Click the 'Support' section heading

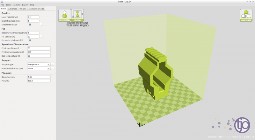pyautogui.click(x=6, y=60)
